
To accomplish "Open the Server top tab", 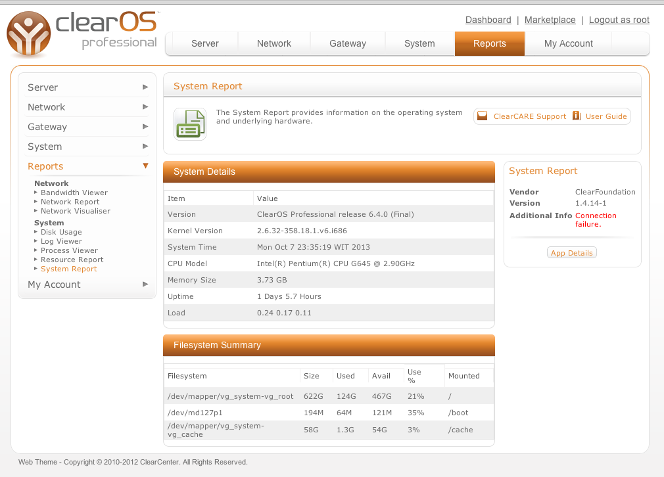I will [x=205, y=43].
